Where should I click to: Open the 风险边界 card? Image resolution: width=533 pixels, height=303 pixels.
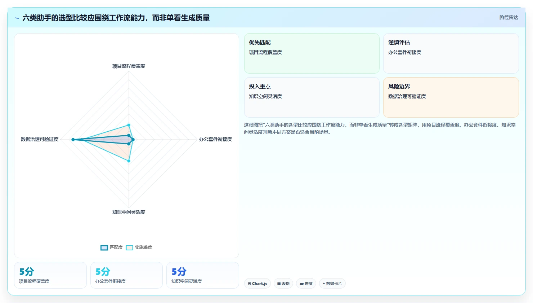click(451, 97)
